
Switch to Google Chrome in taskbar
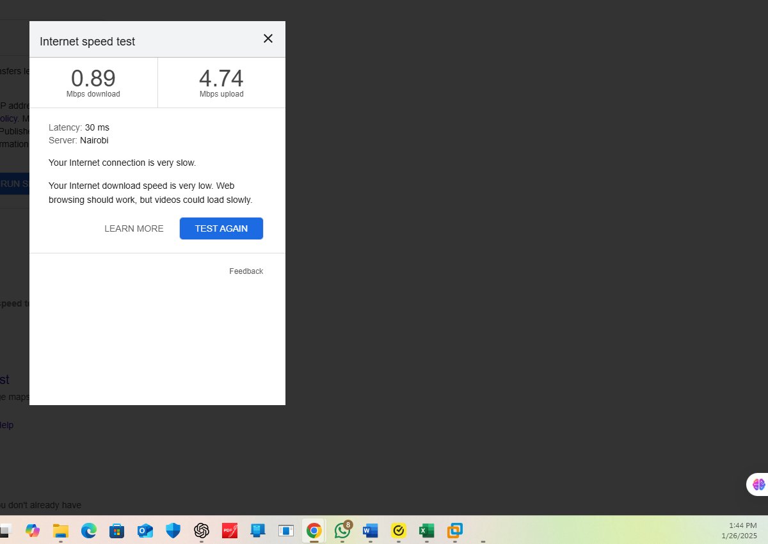tap(314, 531)
